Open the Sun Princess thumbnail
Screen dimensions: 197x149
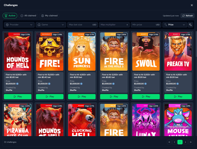click(x=82, y=52)
